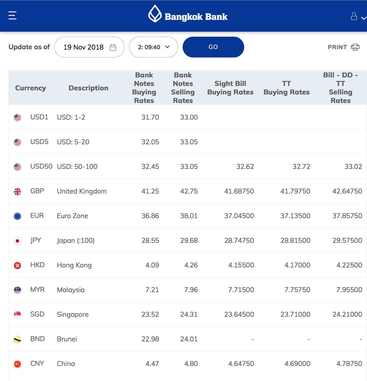This screenshot has width=367, height=381.
Task: Click the Japan flag icon
Action: click(18, 241)
